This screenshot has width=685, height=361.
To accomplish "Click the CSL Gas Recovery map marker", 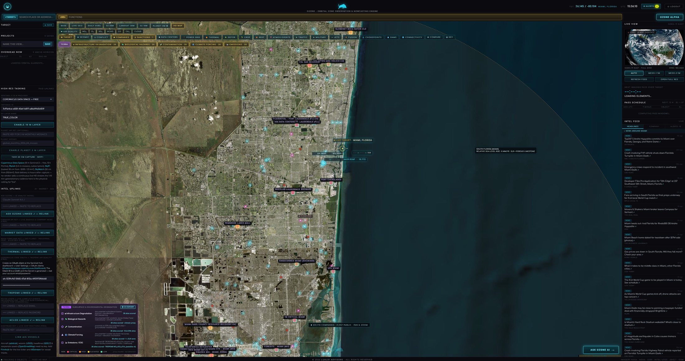I will (x=309, y=66).
